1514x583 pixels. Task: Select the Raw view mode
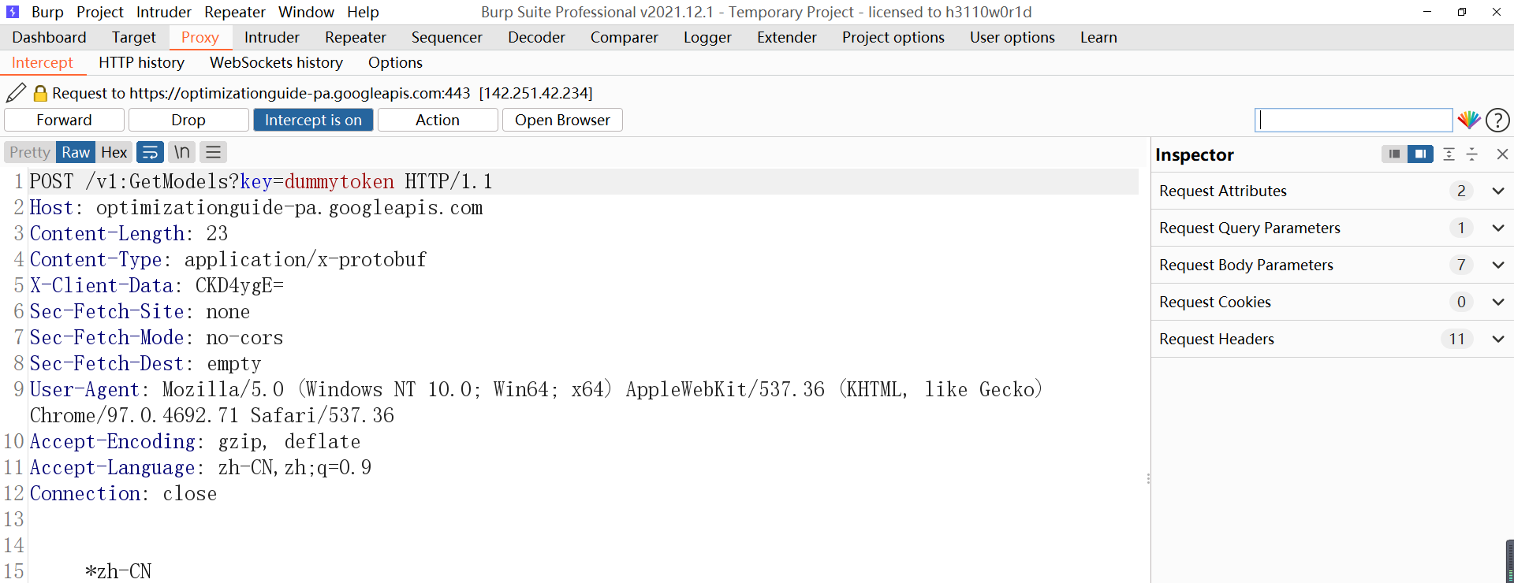(x=76, y=152)
